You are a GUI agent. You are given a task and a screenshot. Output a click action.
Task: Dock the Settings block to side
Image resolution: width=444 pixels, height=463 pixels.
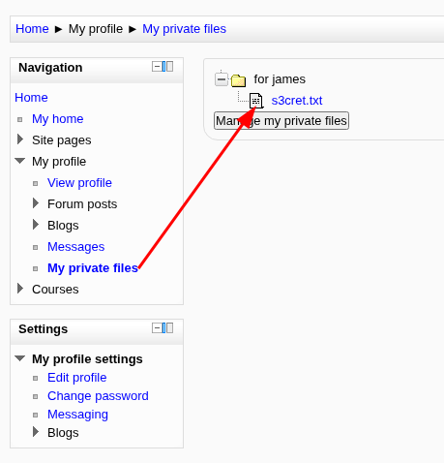click(x=167, y=328)
